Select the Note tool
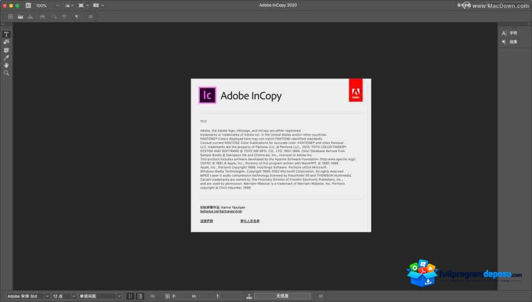The image size is (532, 302). click(x=6, y=50)
